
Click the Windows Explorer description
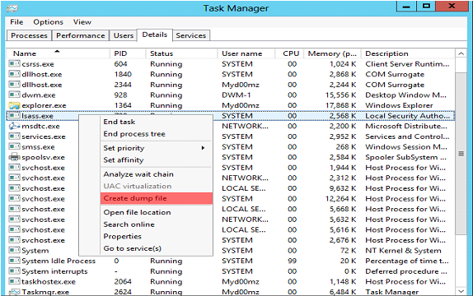tap(399, 105)
